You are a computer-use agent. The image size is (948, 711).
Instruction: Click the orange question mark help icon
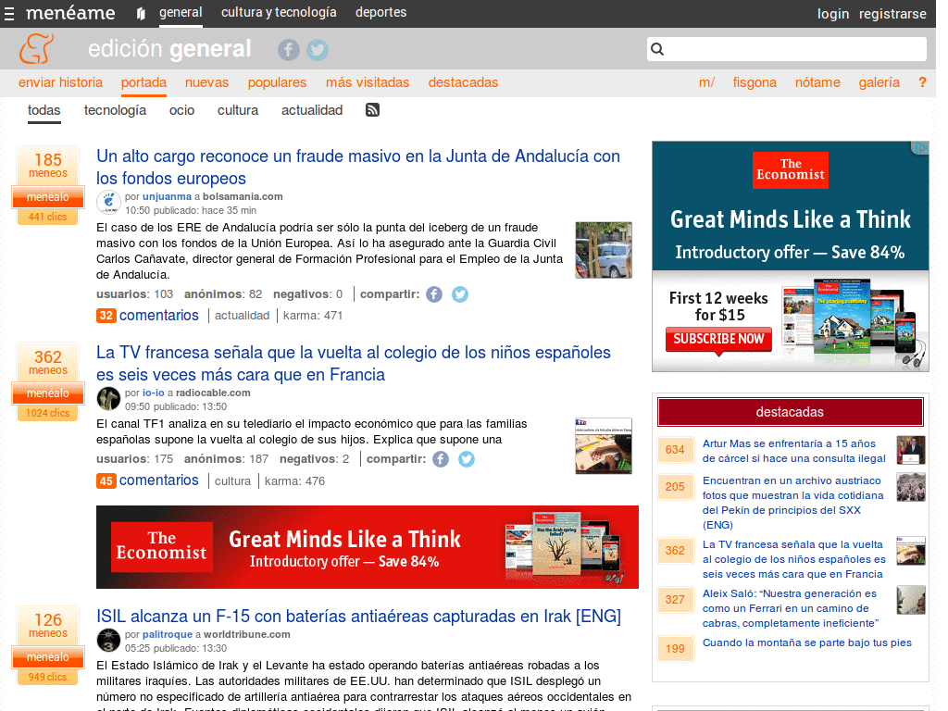[x=922, y=82]
